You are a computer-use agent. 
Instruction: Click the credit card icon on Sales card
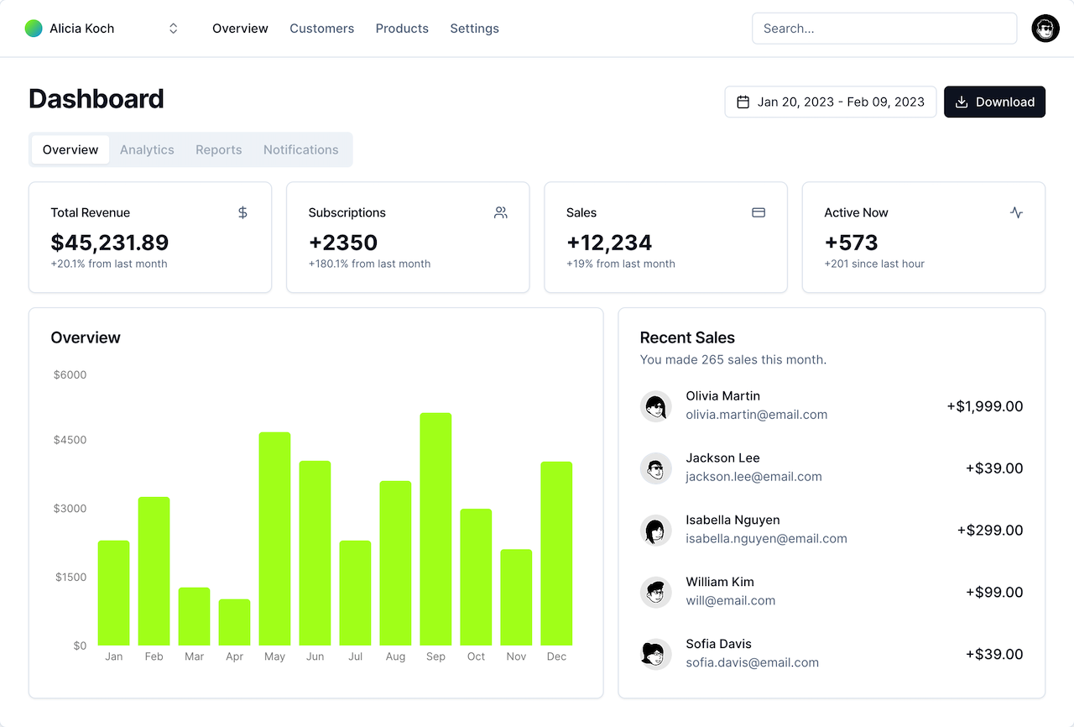(759, 212)
